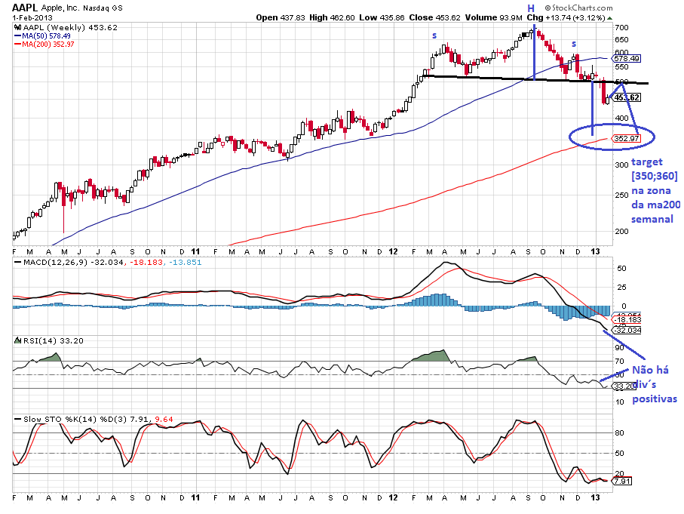Click the red '9.64' value in Slow STO legend
This screenshot has width=684, height=514.
point(164,419)
